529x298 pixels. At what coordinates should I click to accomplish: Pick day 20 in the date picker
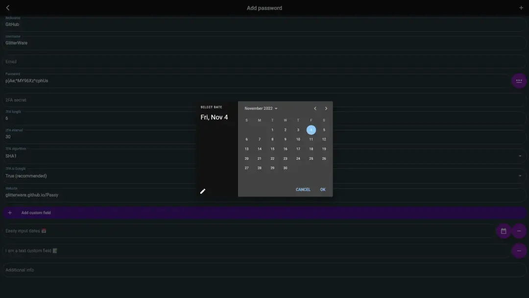(x=246, y=159)
